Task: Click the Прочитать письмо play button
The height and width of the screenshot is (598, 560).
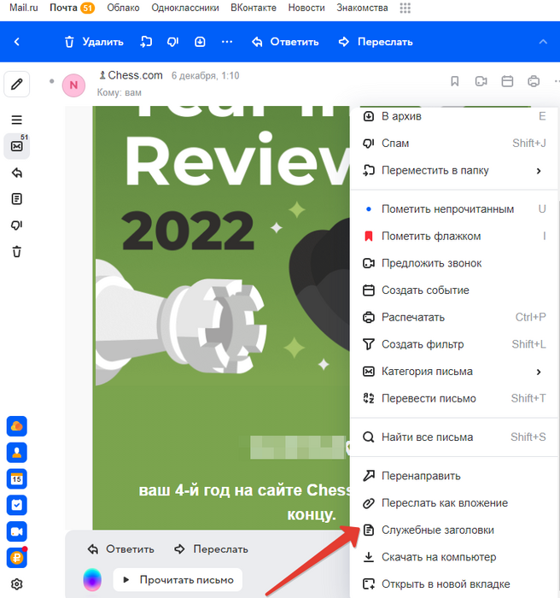Action: (x=178, y=580)
